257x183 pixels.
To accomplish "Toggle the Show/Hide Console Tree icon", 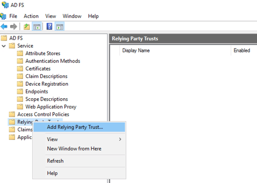I will coord(36,26).
